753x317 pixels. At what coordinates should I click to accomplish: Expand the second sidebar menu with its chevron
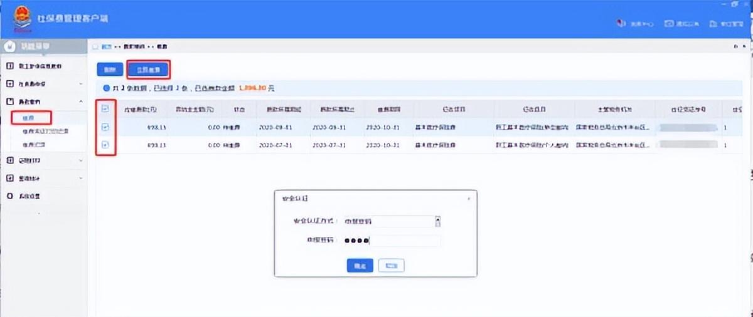[x=81, y=83]
